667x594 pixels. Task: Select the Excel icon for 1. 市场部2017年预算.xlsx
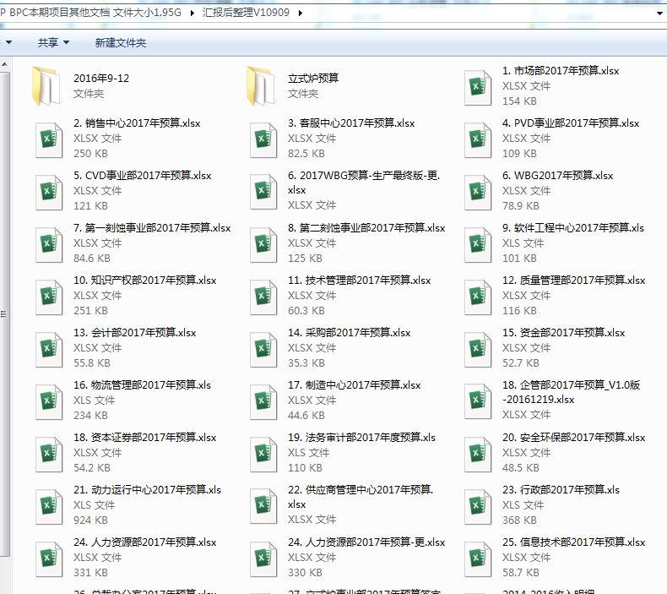pos(478,88)
